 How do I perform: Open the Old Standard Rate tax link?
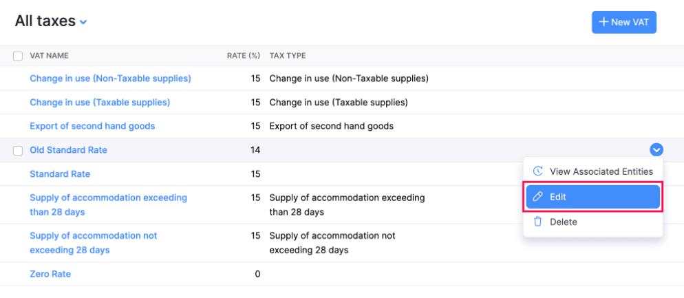68,150
